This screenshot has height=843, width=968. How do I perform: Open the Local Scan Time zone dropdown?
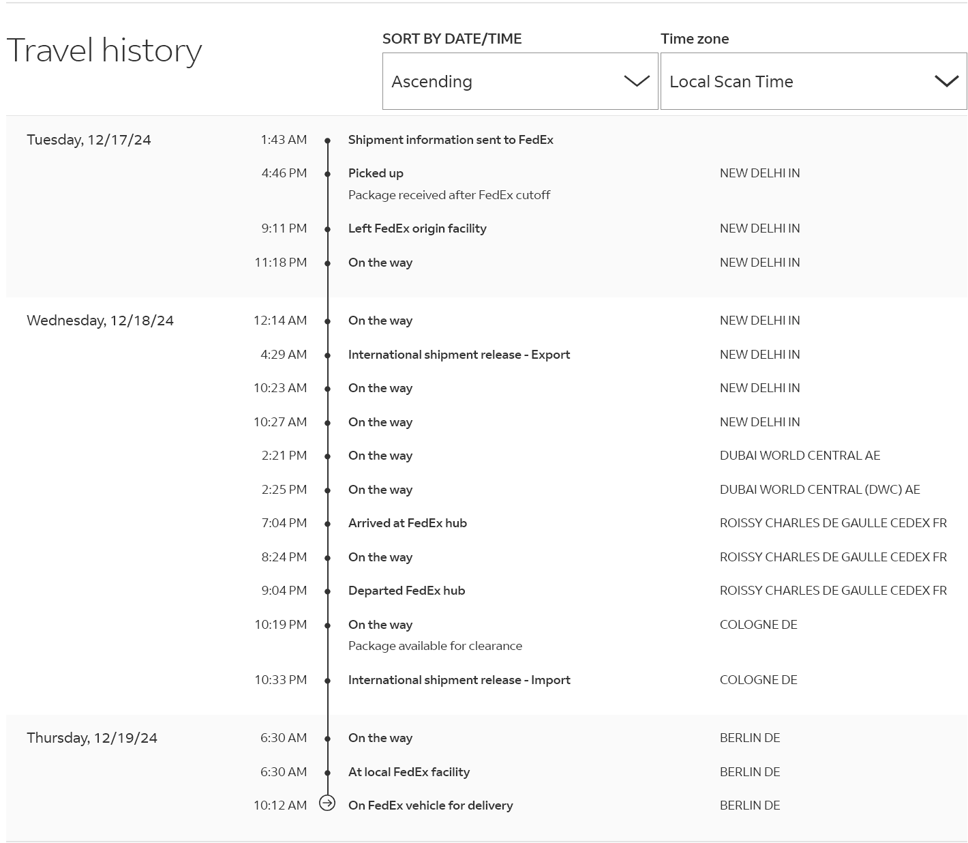[813, 81]
